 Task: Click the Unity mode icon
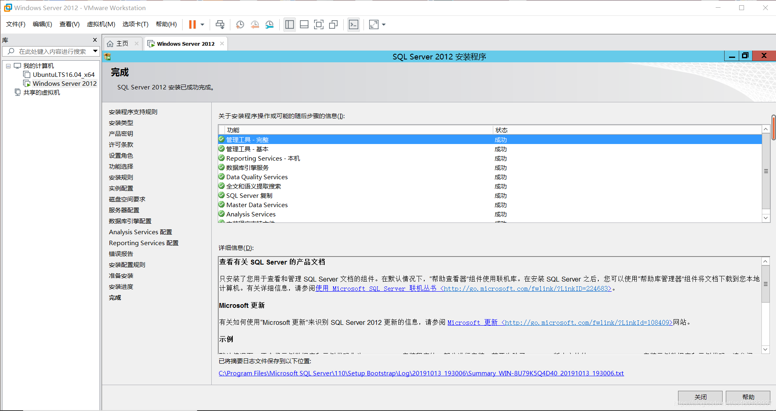pyautogui.click(x=334, y=25)
